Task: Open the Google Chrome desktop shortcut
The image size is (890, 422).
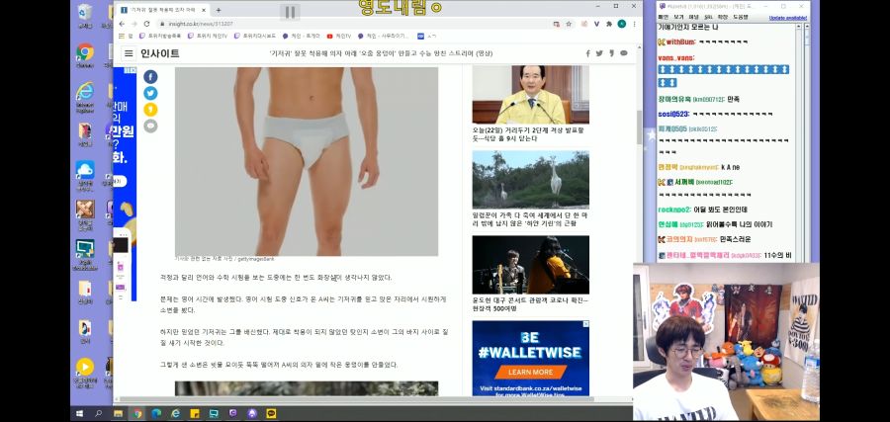Action: tap(85, 55)
